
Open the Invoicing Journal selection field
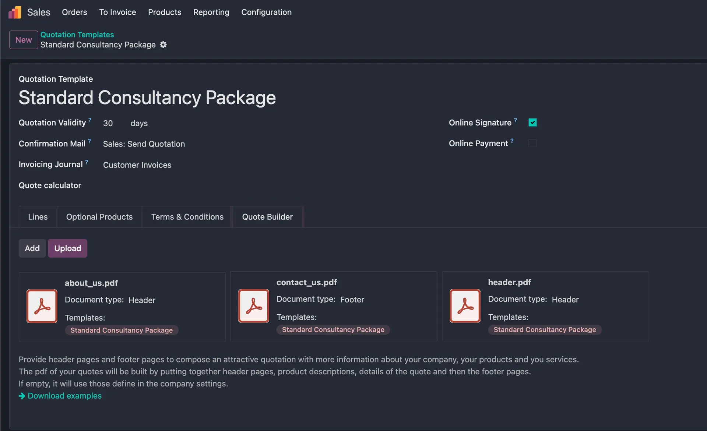[137, 165]
